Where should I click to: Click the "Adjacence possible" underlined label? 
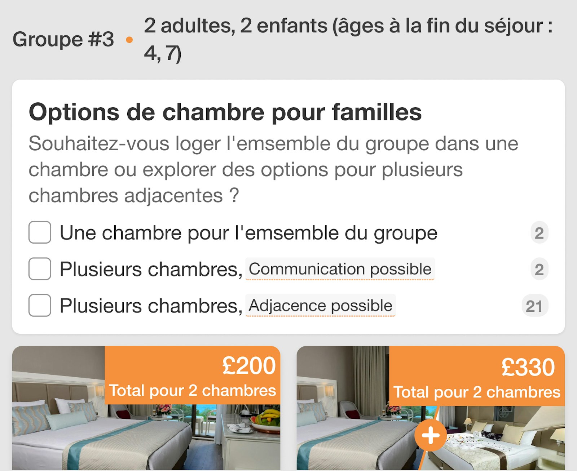(x=320, y=306)
